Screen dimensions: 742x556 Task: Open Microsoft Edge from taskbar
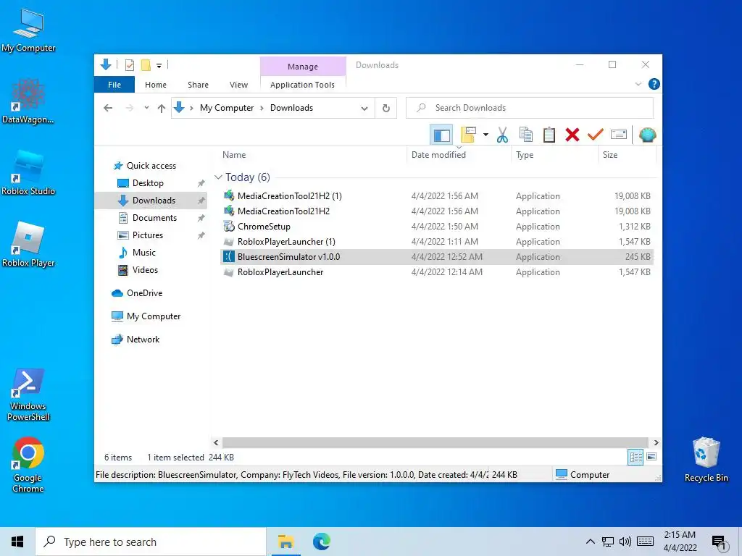click(x=321, y=542)
